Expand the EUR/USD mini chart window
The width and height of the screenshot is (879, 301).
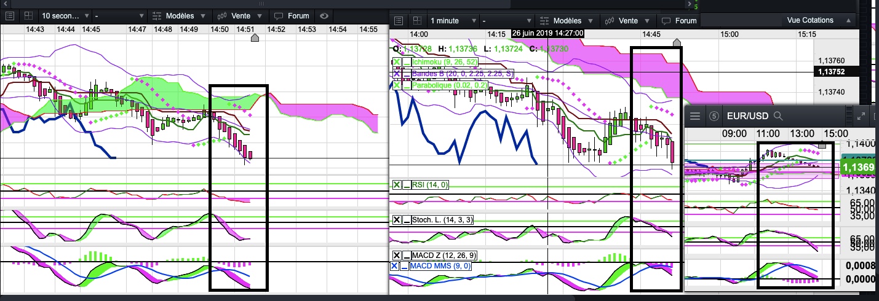[861, 115]
